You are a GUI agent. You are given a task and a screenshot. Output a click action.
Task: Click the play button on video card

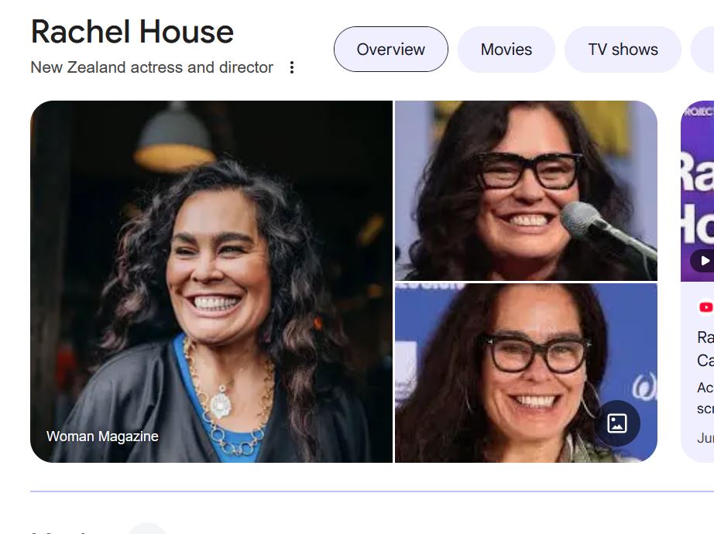[x=703, y=260]
